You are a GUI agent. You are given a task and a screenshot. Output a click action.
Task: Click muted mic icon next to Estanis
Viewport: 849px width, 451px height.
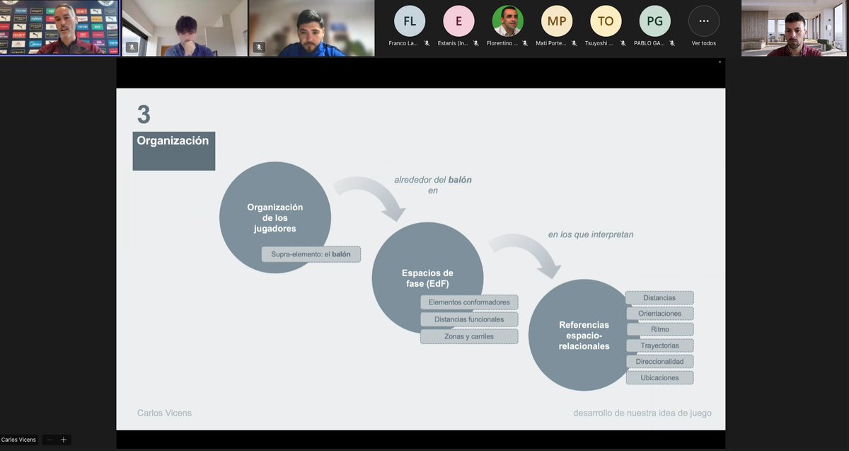(475, 43)
